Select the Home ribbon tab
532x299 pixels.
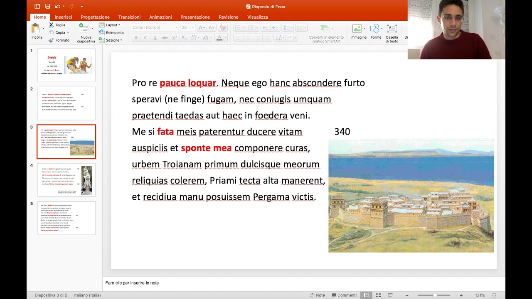coord(40,17)
